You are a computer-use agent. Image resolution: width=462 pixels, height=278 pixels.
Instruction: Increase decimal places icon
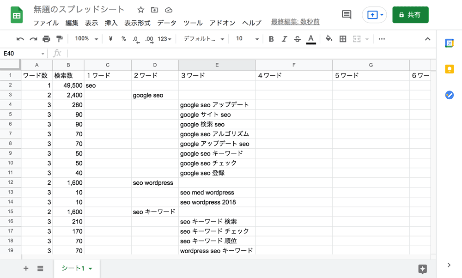click(149, 39)
